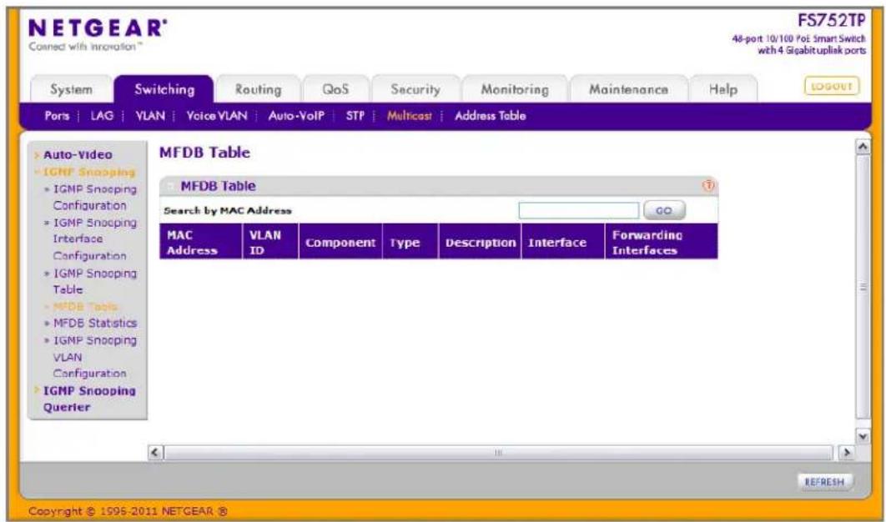Expand IGMP Snooping Querier section
The image size is (886, 522).
[x=88, y=399]
